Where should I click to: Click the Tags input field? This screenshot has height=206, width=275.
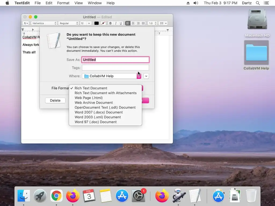pos(115,68)
